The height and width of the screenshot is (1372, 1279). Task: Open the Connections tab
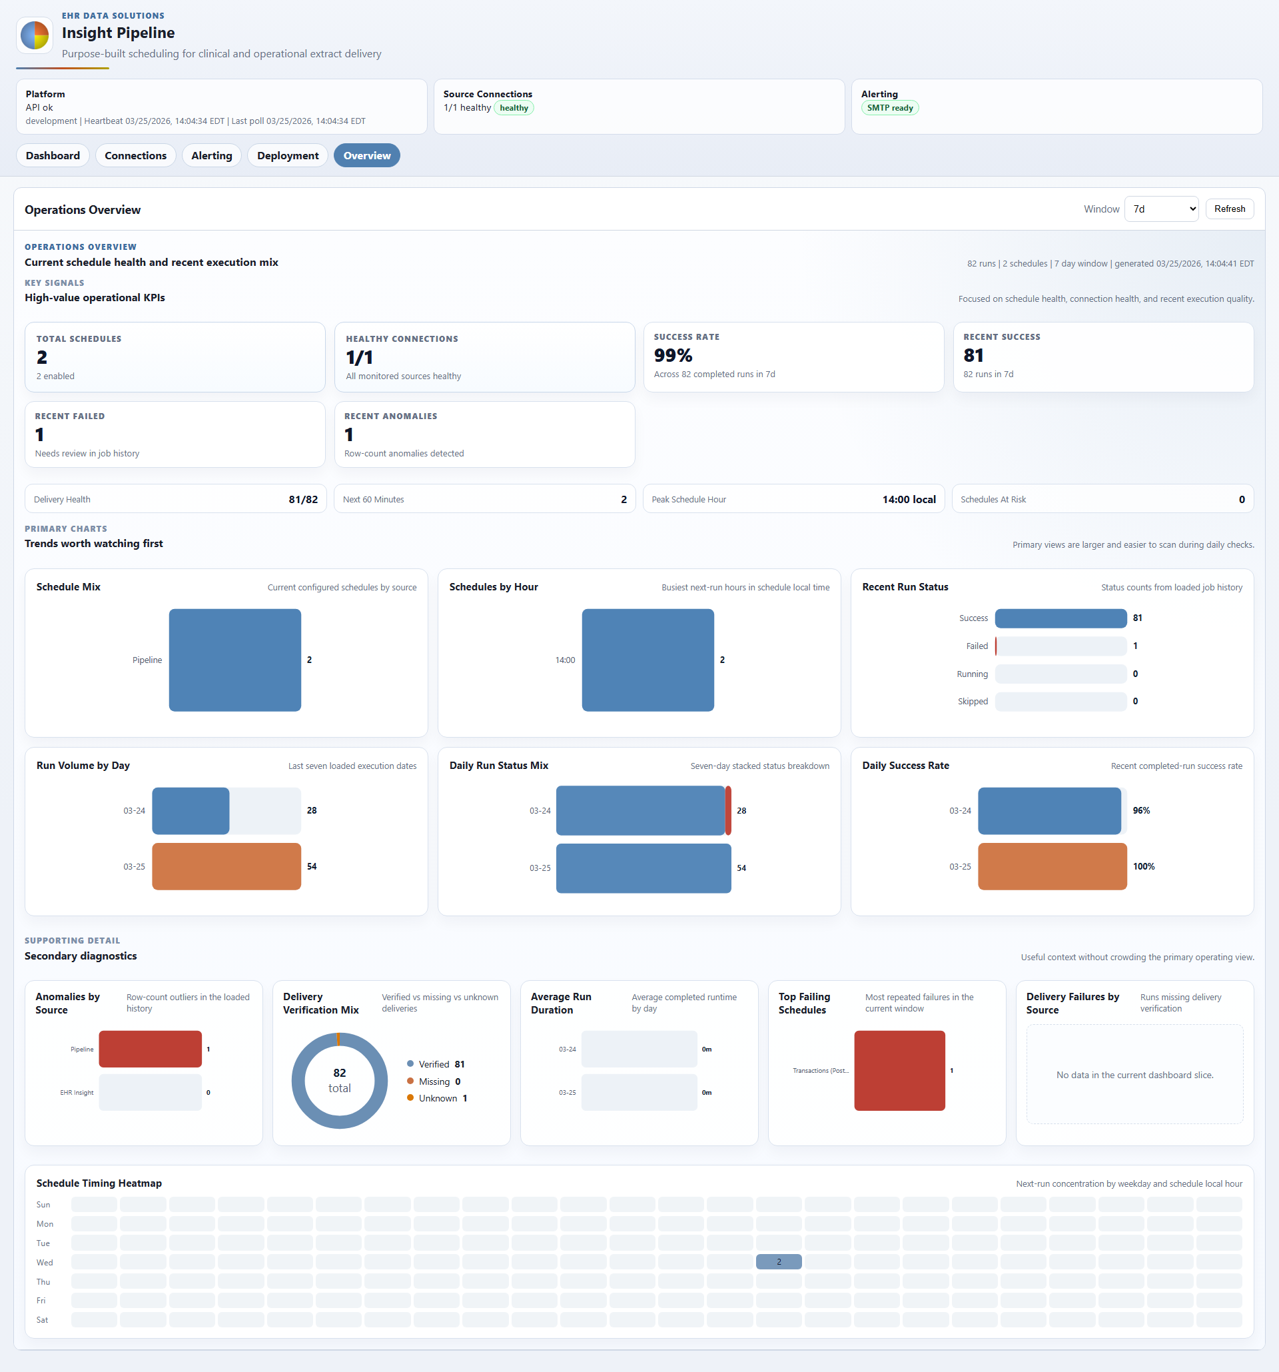(x=135, y=155)
